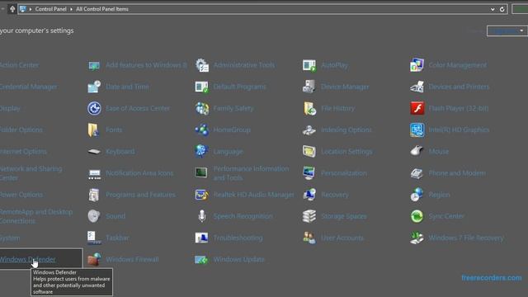Open the Recovery icon
Screen dimensions: 528x297
tap(309, 195)
